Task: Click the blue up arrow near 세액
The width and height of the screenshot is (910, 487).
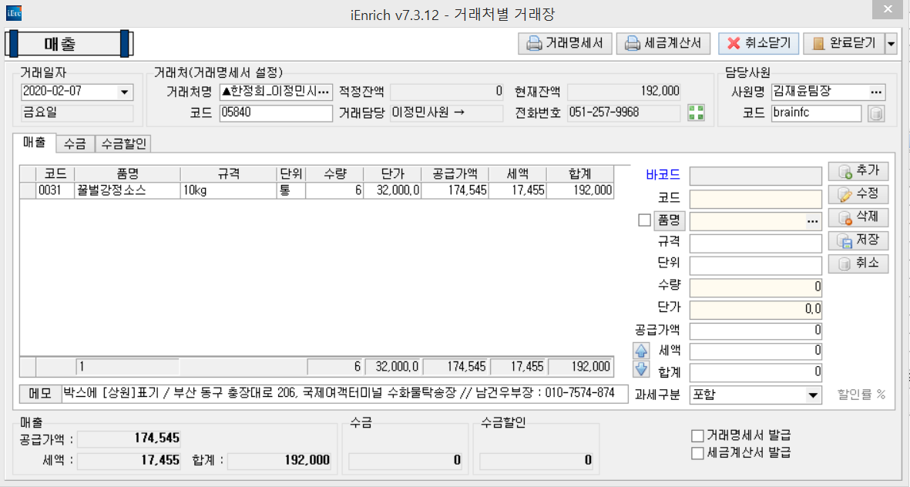Action: tap(641, 351)
